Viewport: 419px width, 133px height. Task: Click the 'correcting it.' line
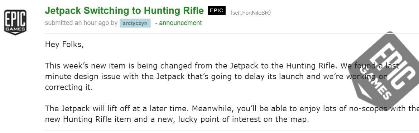(x=69, y=87)
